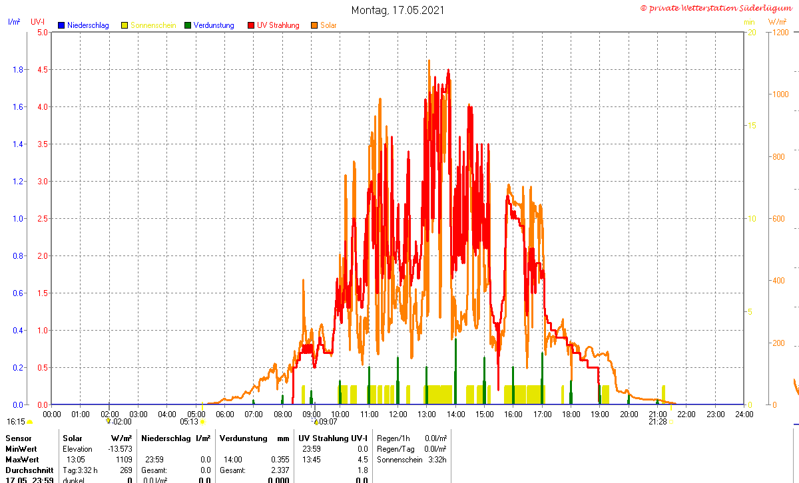Click the Solar column header in the table

coord(73,438)
